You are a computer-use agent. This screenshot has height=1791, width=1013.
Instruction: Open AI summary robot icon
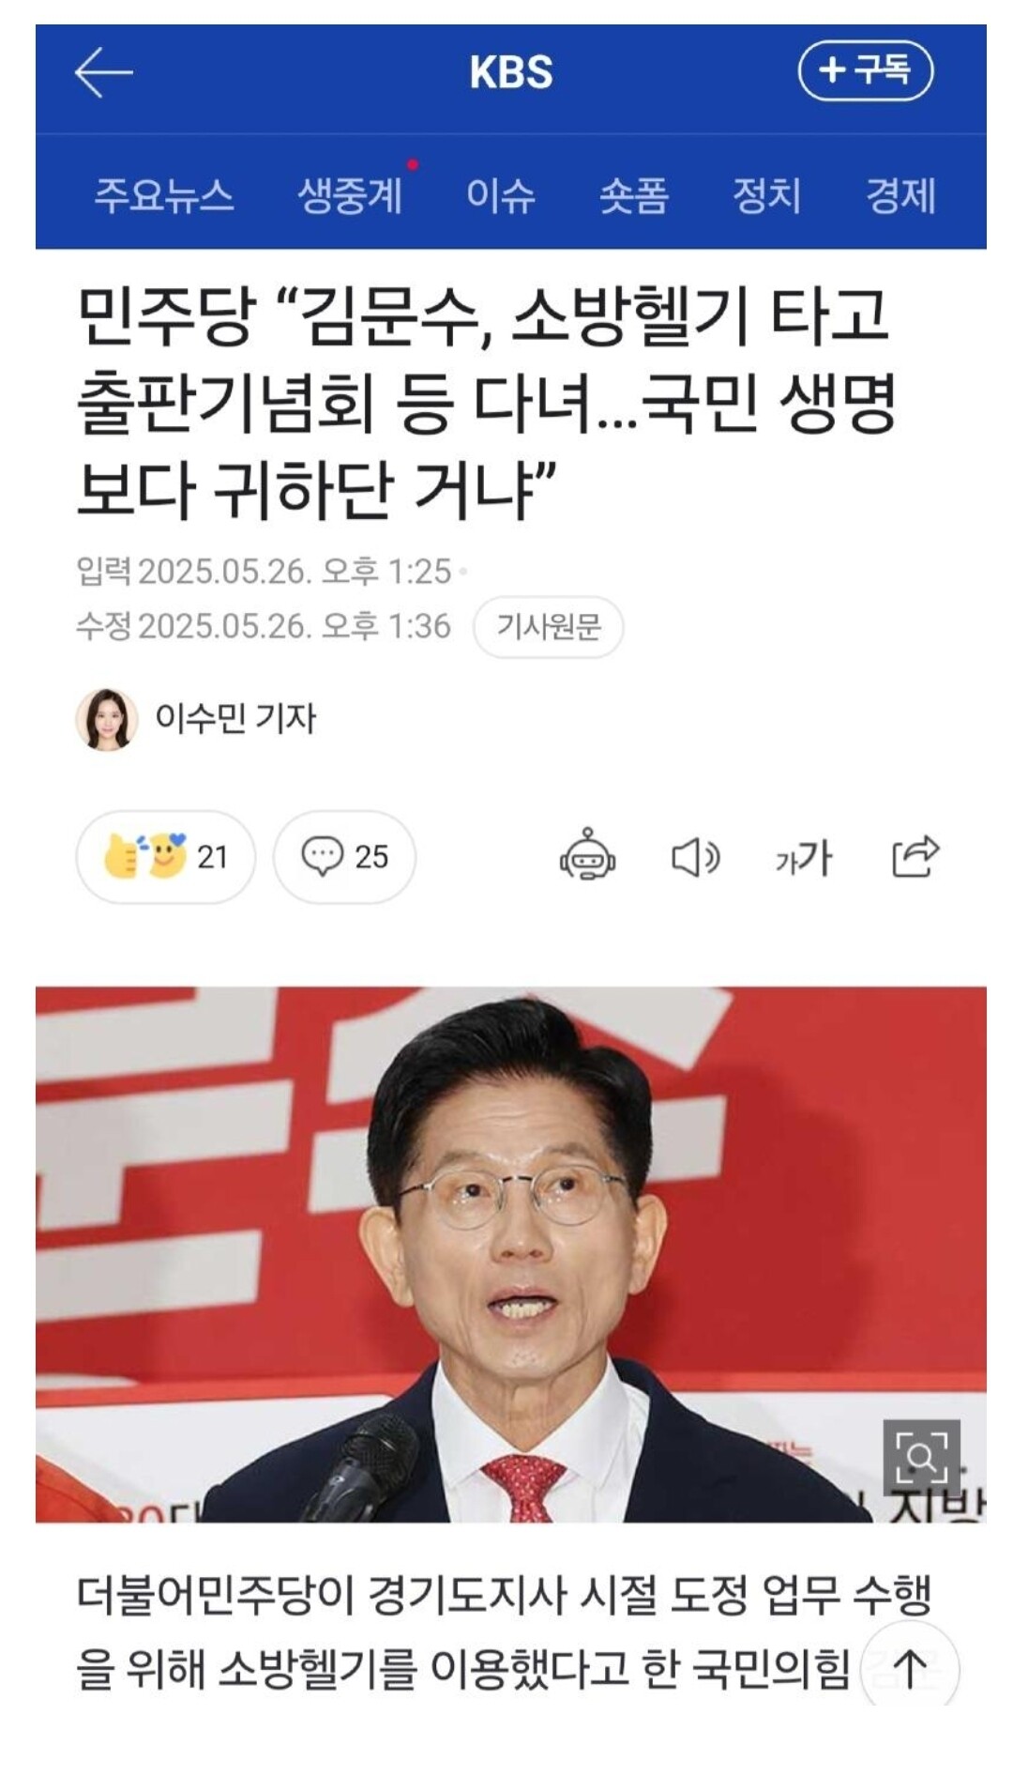coord(587,855)
